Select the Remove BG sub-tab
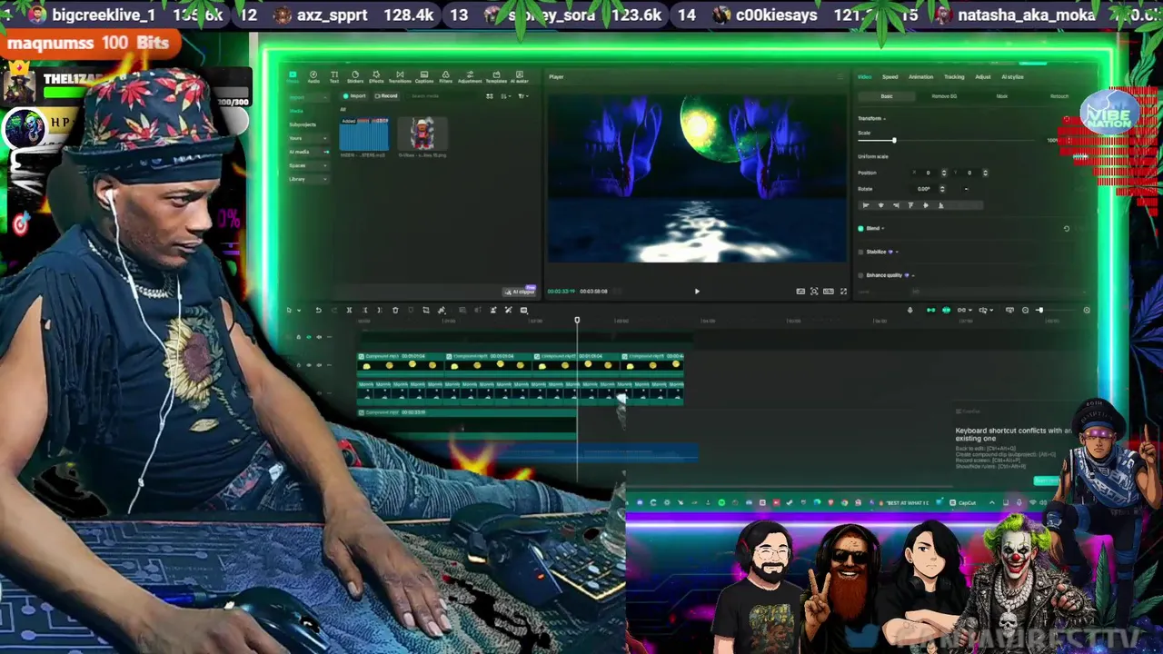The width and height of the screenshot is (1163, 654). [944, 96]
